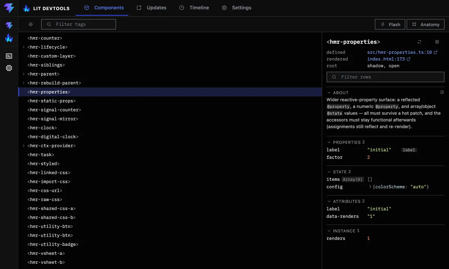Go to the Settings tab
Screen dimensions: 449x269
[x=236, y=8]
